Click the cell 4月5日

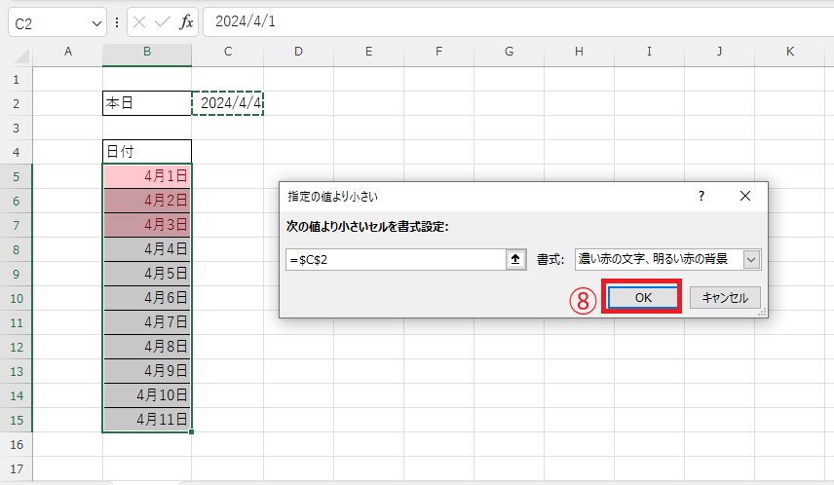click(147, 274)
